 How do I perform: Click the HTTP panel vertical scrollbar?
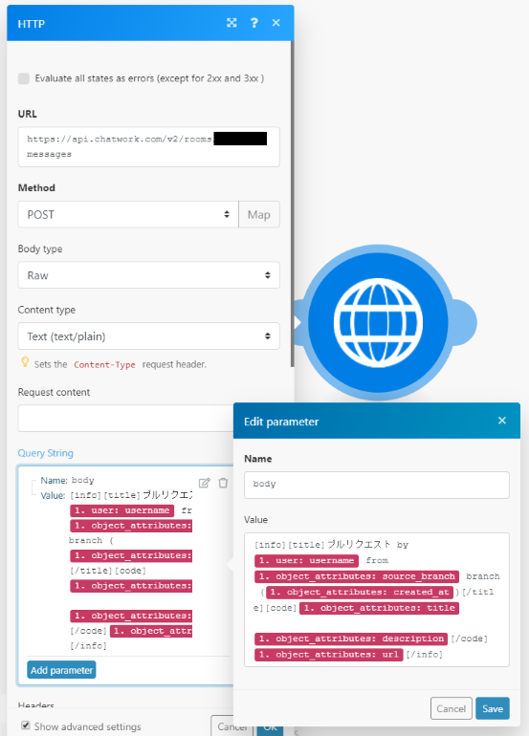click(x=292, y=205)
